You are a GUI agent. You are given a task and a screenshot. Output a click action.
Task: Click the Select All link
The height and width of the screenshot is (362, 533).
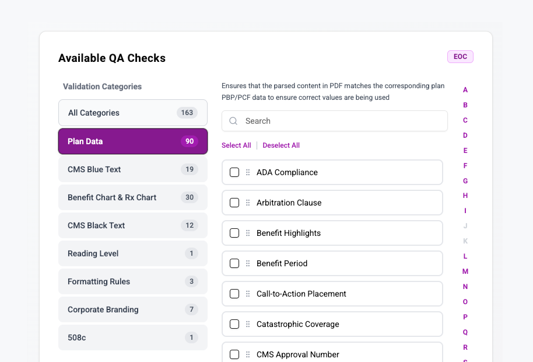236,145
